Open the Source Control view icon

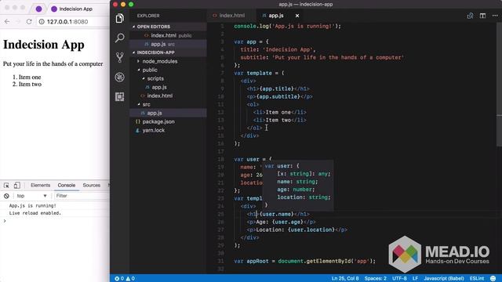(119, 57)
